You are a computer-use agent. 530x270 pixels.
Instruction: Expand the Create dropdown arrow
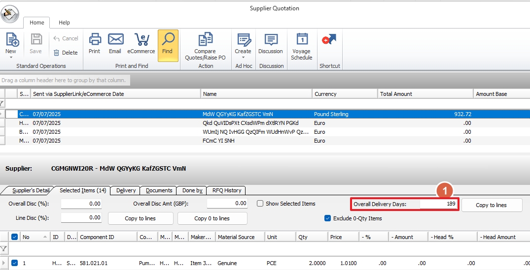[243, 58]
